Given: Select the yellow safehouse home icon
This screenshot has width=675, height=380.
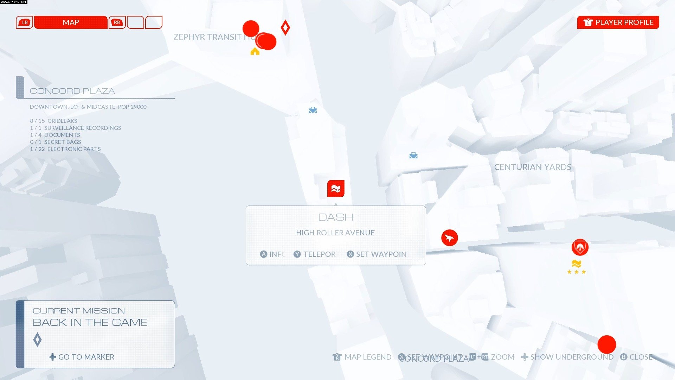Looking at the screenshot, I should [255, 51].
